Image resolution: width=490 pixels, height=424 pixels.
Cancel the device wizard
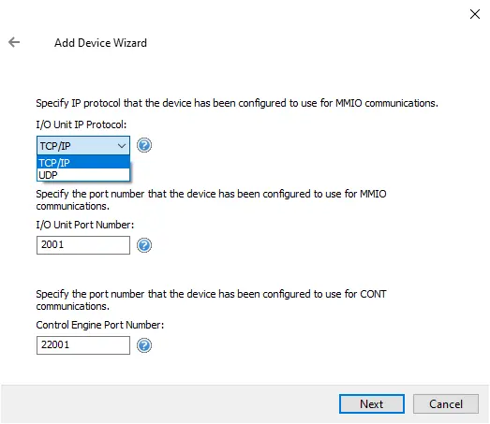(446, 403)
